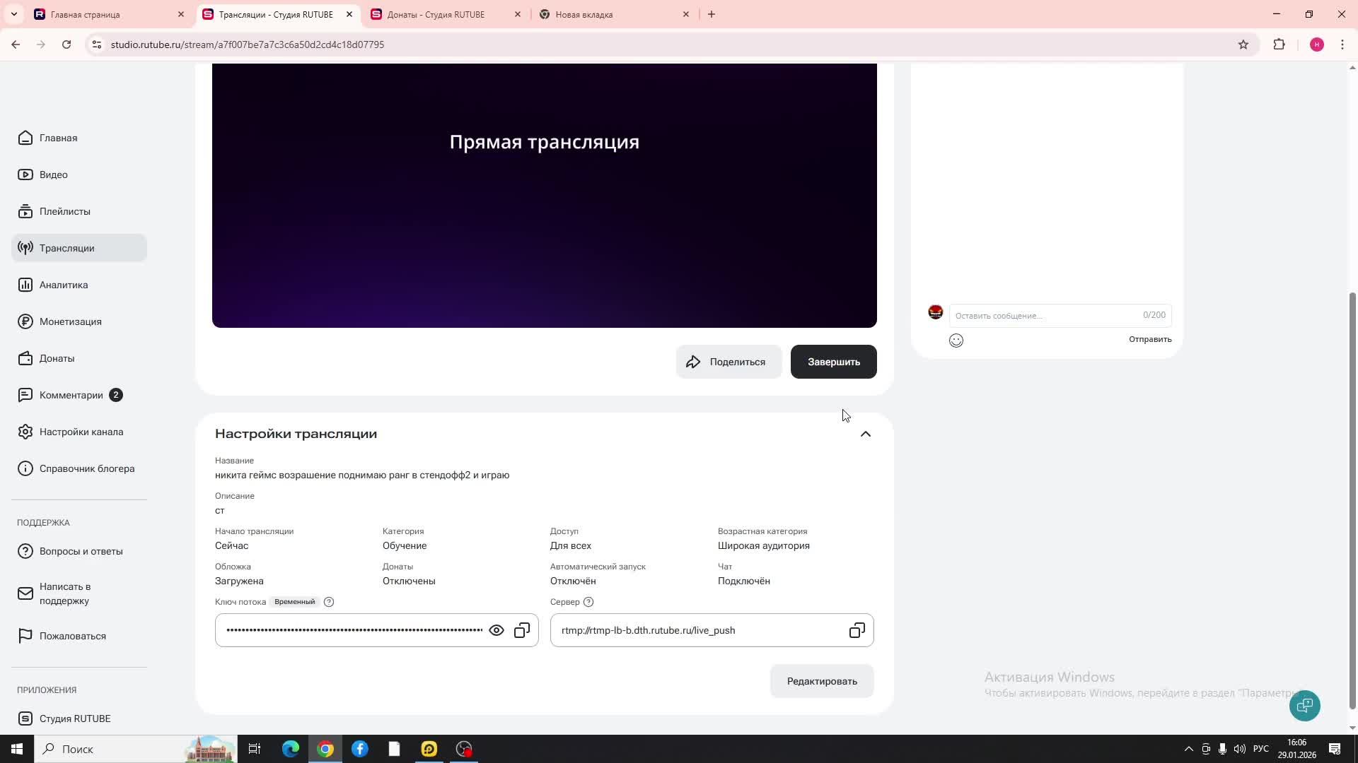Open the support chat bubble widget

(1304, 705)
